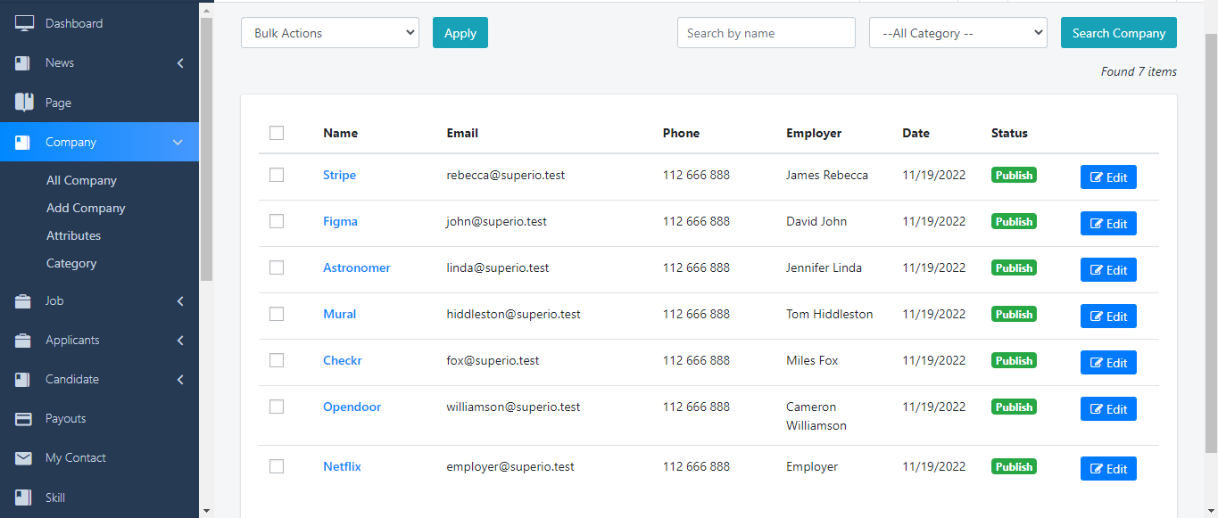This screenshot has width=1218, height=518.
Task: Open the Figma company link
Action: [340, 221]
